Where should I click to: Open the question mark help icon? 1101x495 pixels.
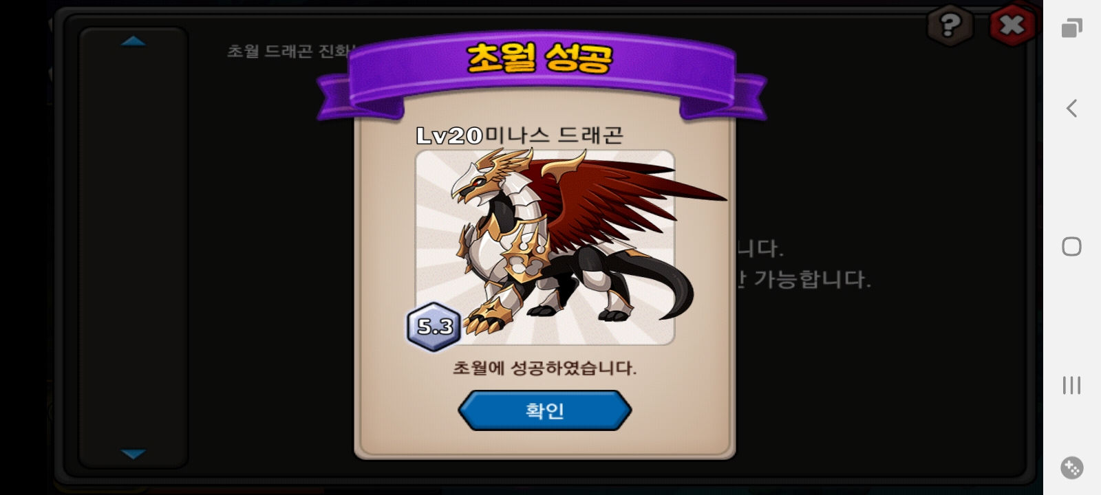pos(950,26)
